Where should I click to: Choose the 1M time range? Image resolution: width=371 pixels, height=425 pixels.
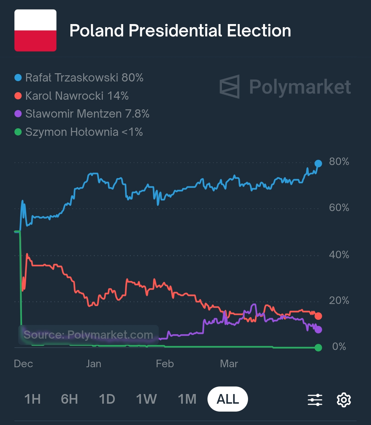point(187,399)
